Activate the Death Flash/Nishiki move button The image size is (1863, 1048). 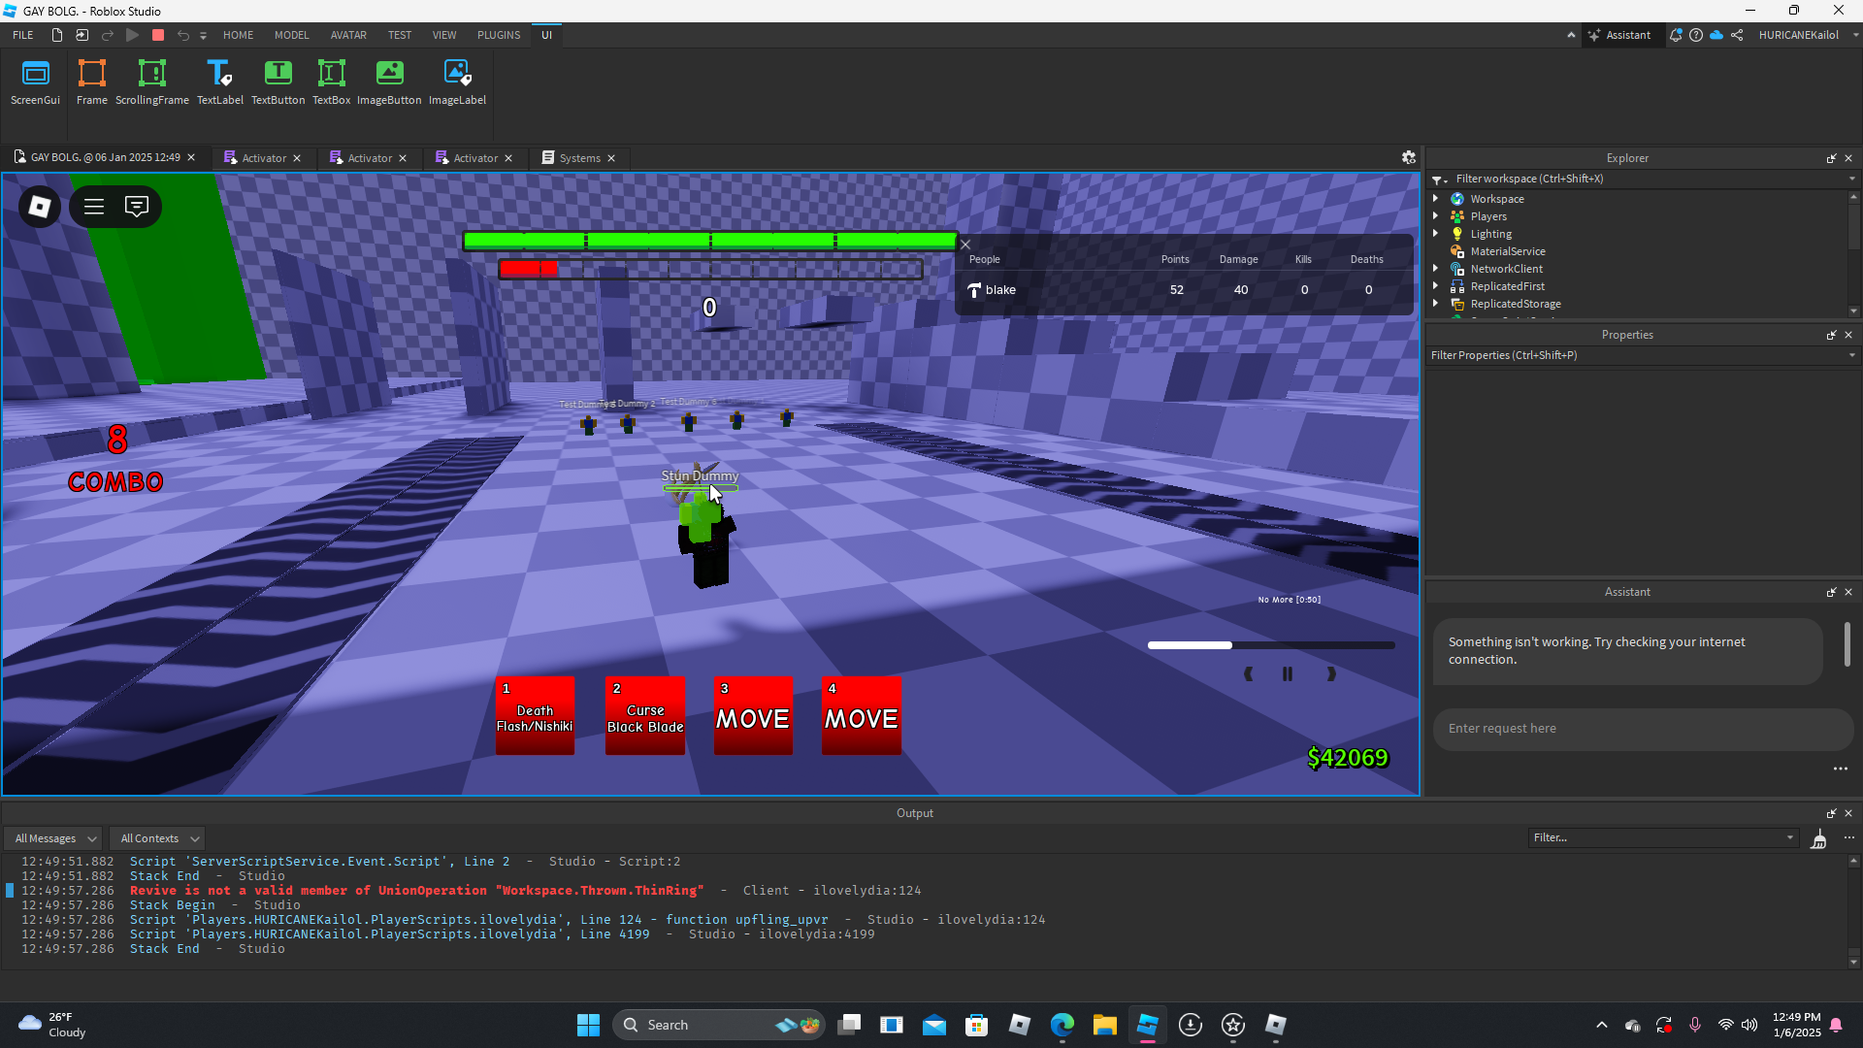535,716
